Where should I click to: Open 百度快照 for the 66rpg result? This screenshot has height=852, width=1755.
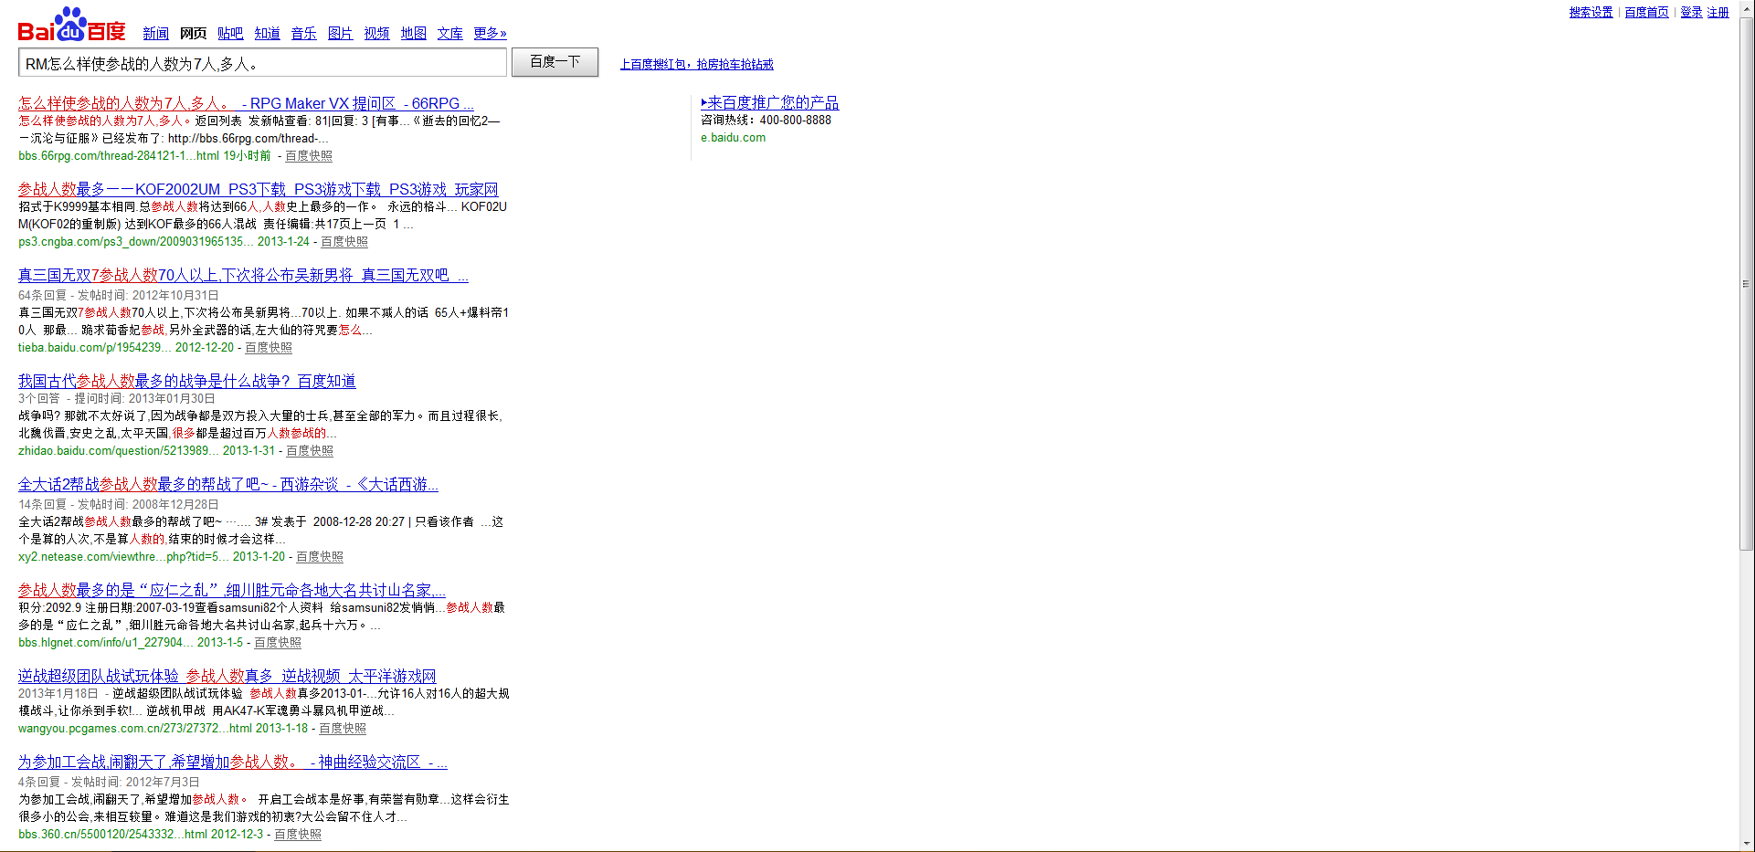309,156
